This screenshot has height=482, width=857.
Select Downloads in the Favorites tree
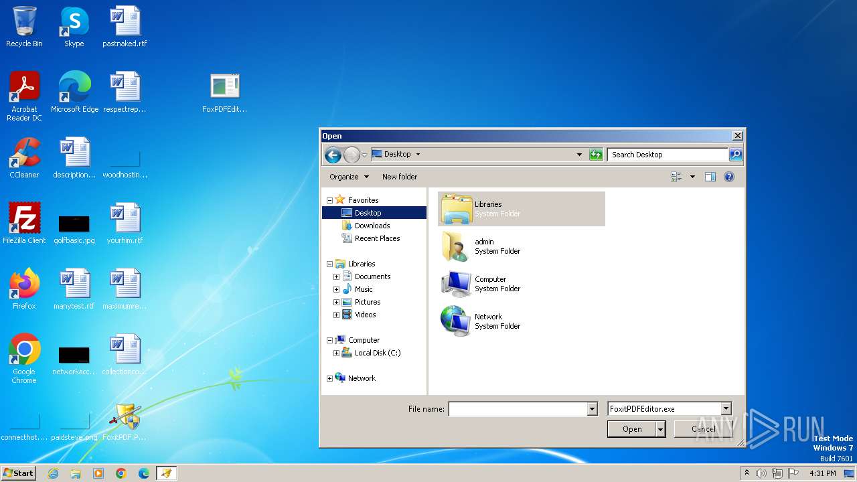click(x=372, y=226)
